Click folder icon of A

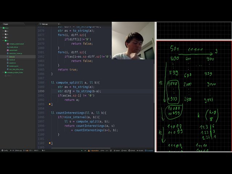[6, 31]
